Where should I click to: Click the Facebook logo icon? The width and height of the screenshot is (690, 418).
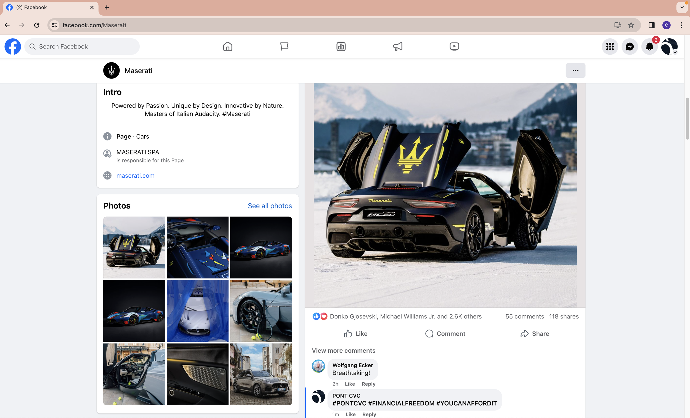(13, 46)
